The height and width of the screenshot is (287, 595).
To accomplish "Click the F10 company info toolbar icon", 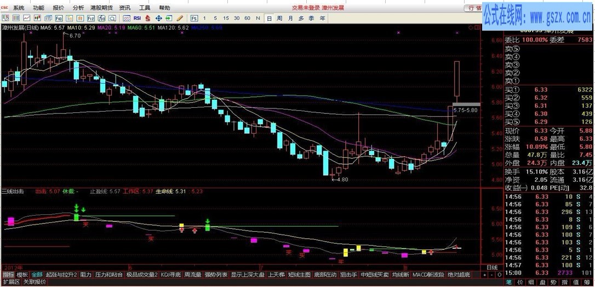I will 59,18.
